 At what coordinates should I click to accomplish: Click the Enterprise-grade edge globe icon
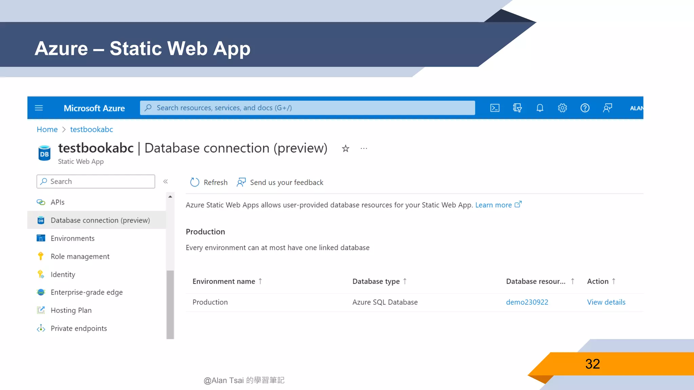[x=41, y=292]
